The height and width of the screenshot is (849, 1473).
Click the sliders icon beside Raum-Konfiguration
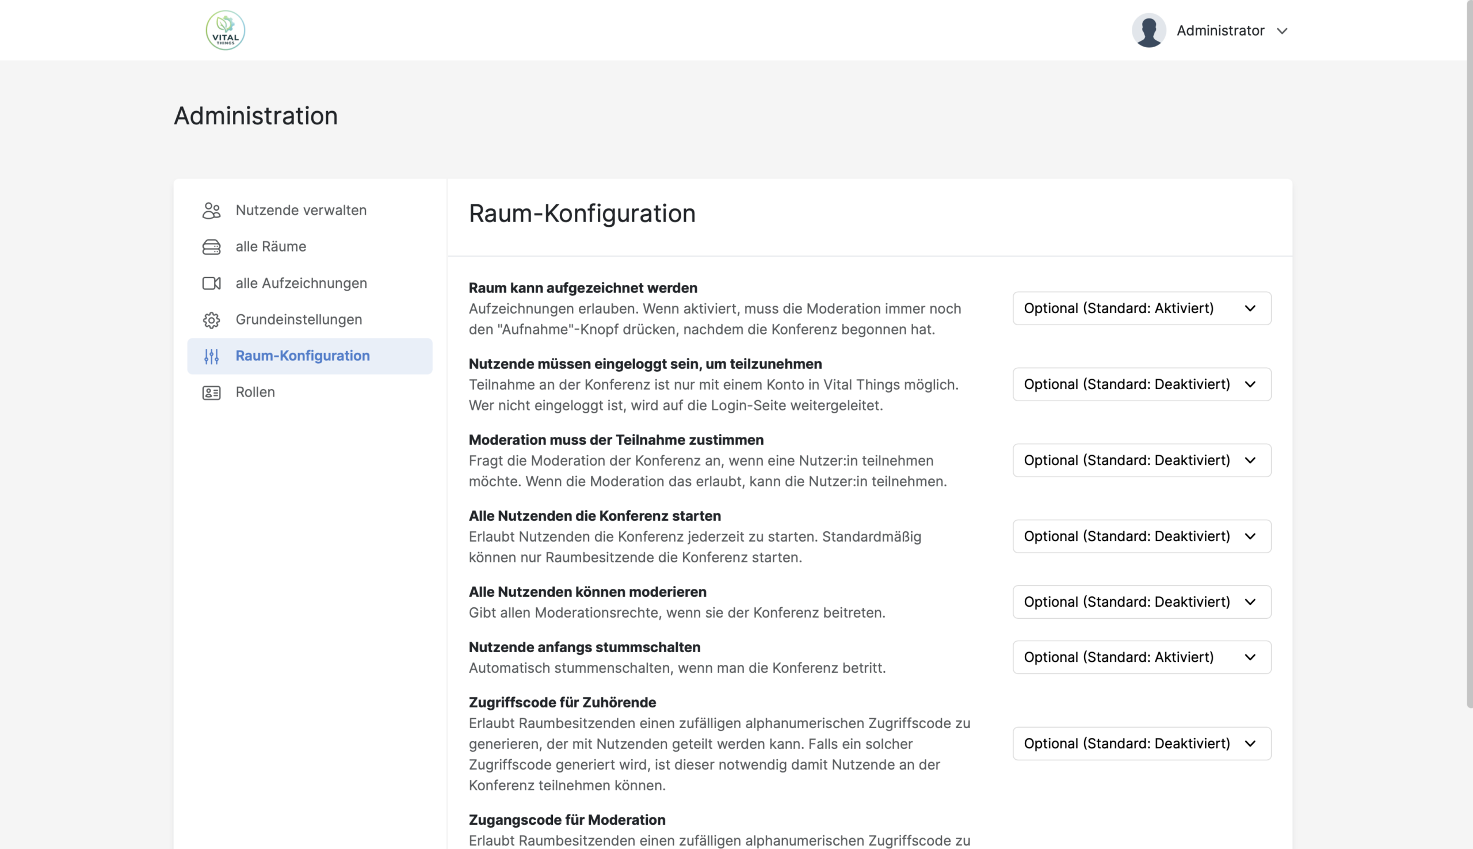pos(211,356)
